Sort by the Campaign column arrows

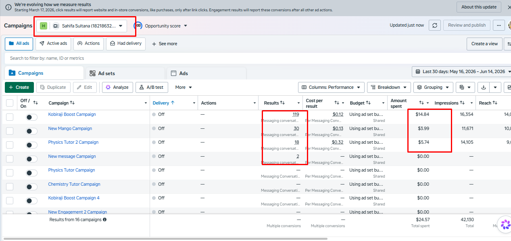[x=72, y=103]
